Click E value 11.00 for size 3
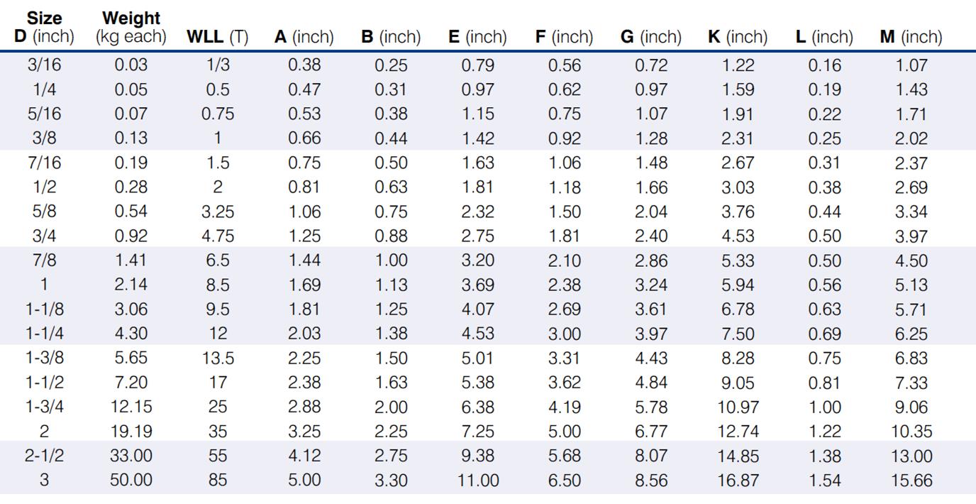Viewport: 976px width, 504px height. pos(477,480)
